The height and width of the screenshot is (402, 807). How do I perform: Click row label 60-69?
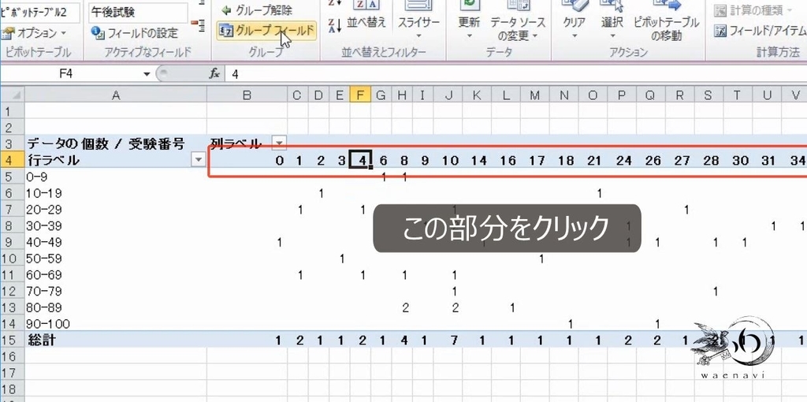tap(44, 275)
